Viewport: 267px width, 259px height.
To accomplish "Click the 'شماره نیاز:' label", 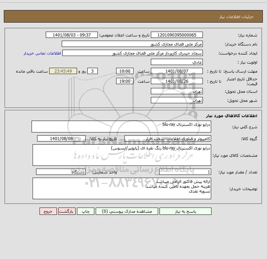I will [248, 35].
